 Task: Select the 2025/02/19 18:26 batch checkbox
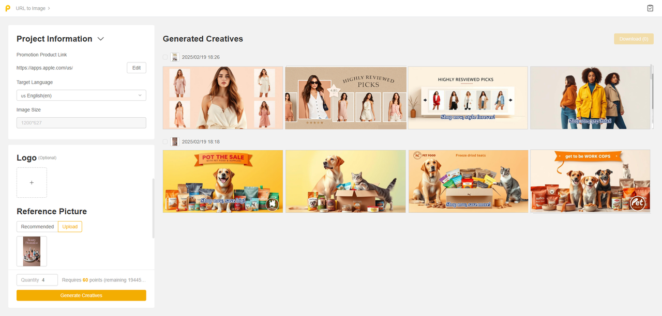coord(165,57)
